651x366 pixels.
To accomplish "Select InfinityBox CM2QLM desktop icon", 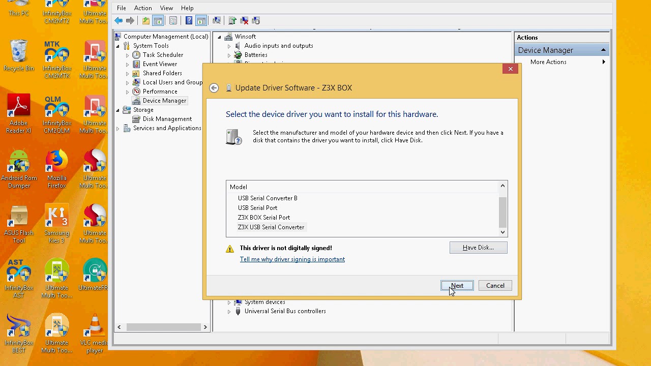I will (x=57, y=114).
